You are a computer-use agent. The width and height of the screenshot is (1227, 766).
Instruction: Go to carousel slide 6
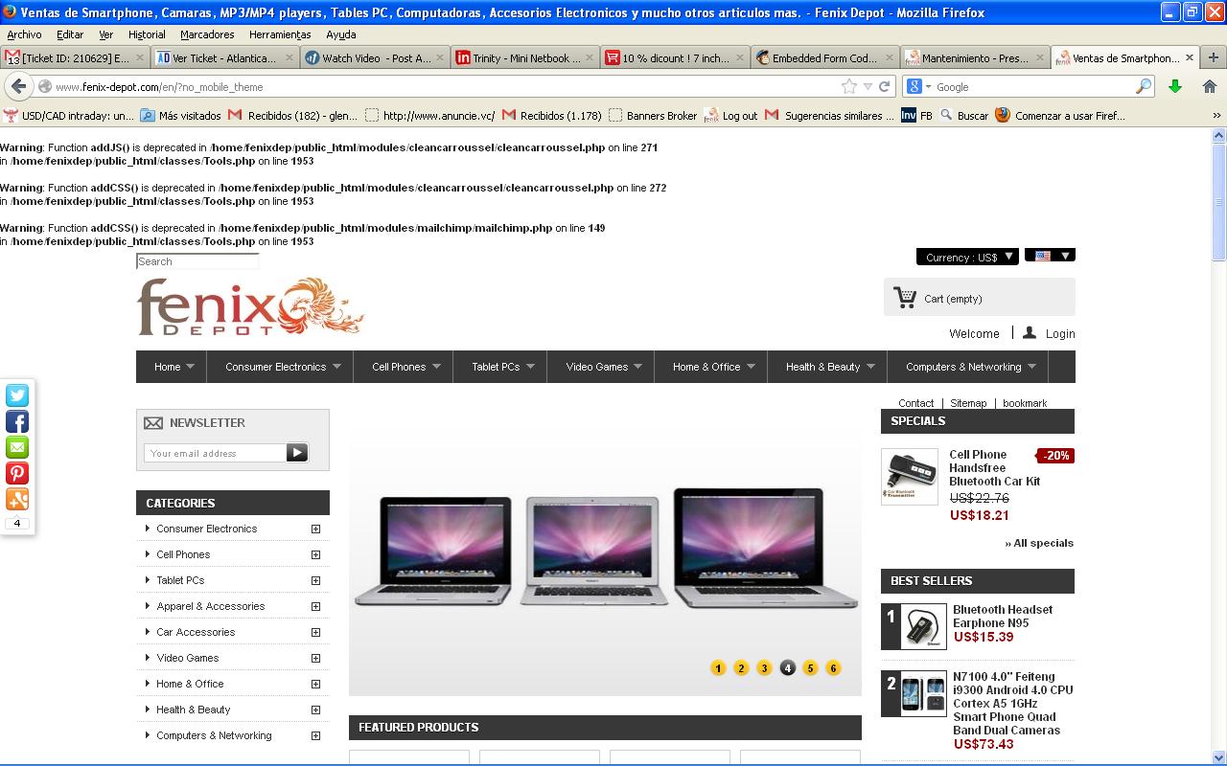tap(833, 668)
